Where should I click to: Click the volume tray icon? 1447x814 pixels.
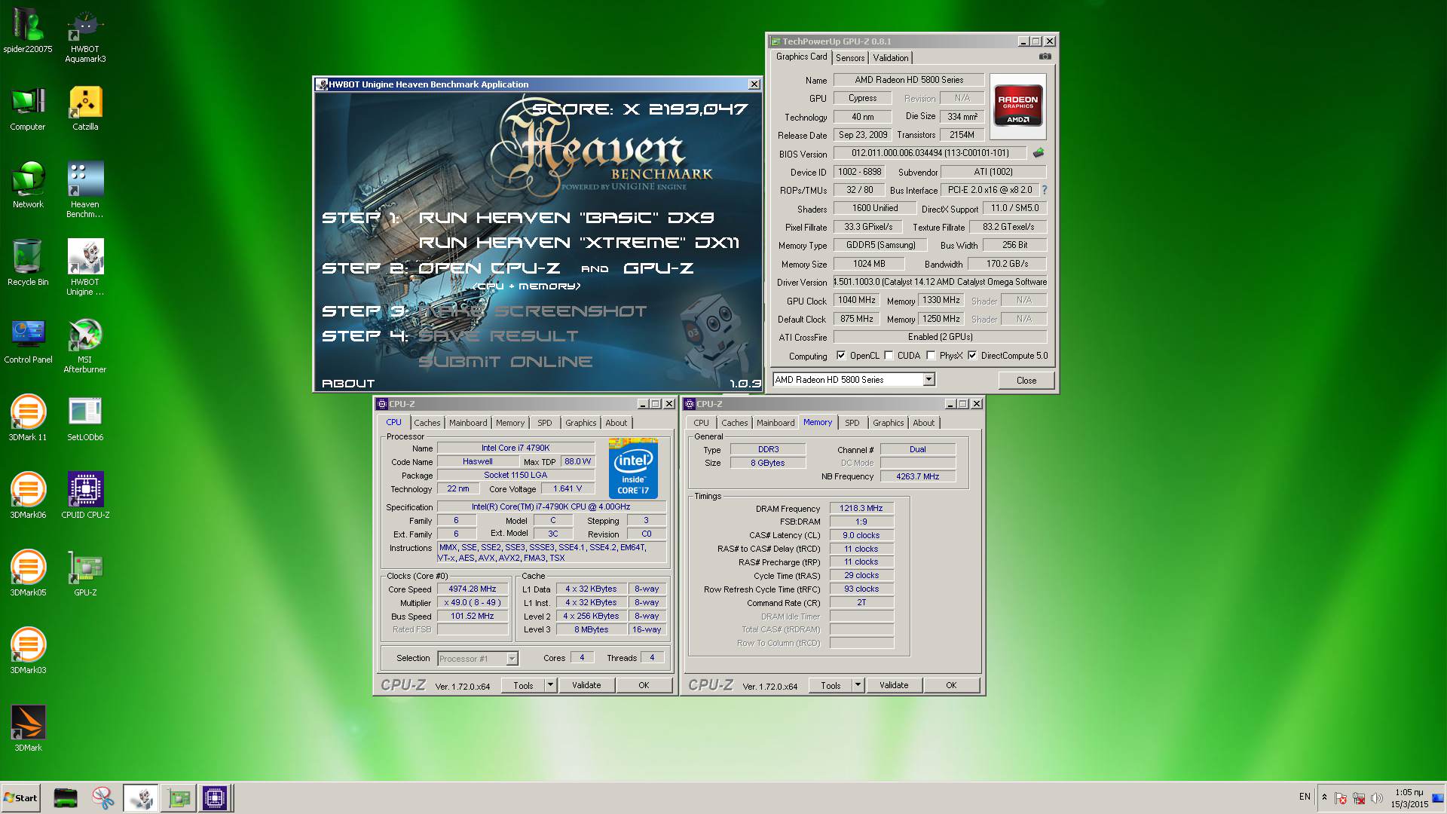coord(1377,798)
